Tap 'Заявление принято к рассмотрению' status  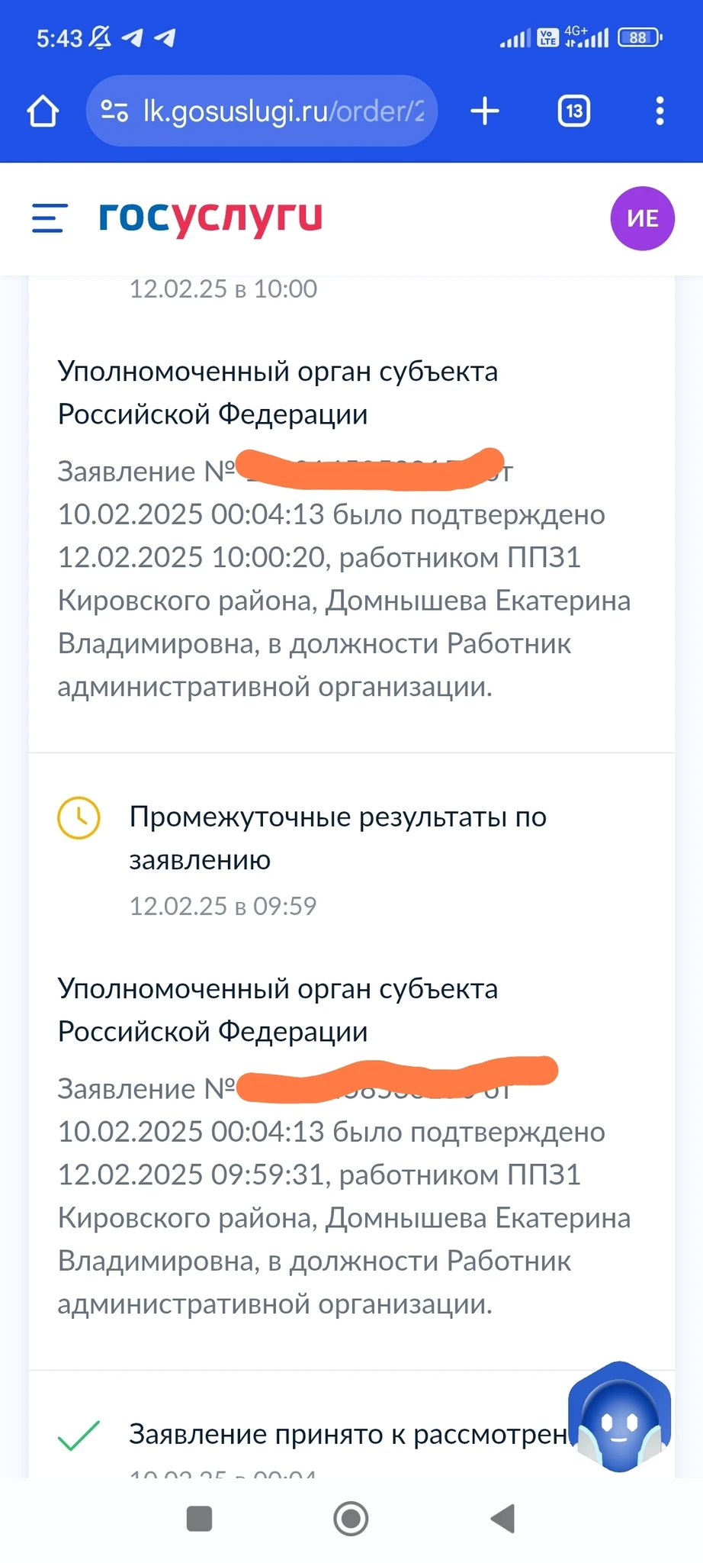(348, 1434)
